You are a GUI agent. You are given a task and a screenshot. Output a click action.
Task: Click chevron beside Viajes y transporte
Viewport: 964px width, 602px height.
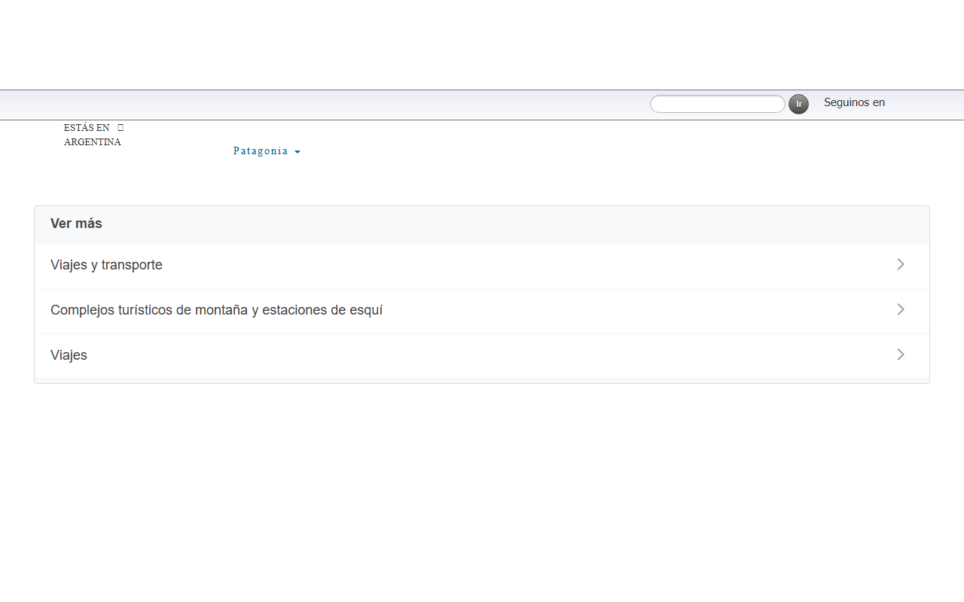coord(901,264)
